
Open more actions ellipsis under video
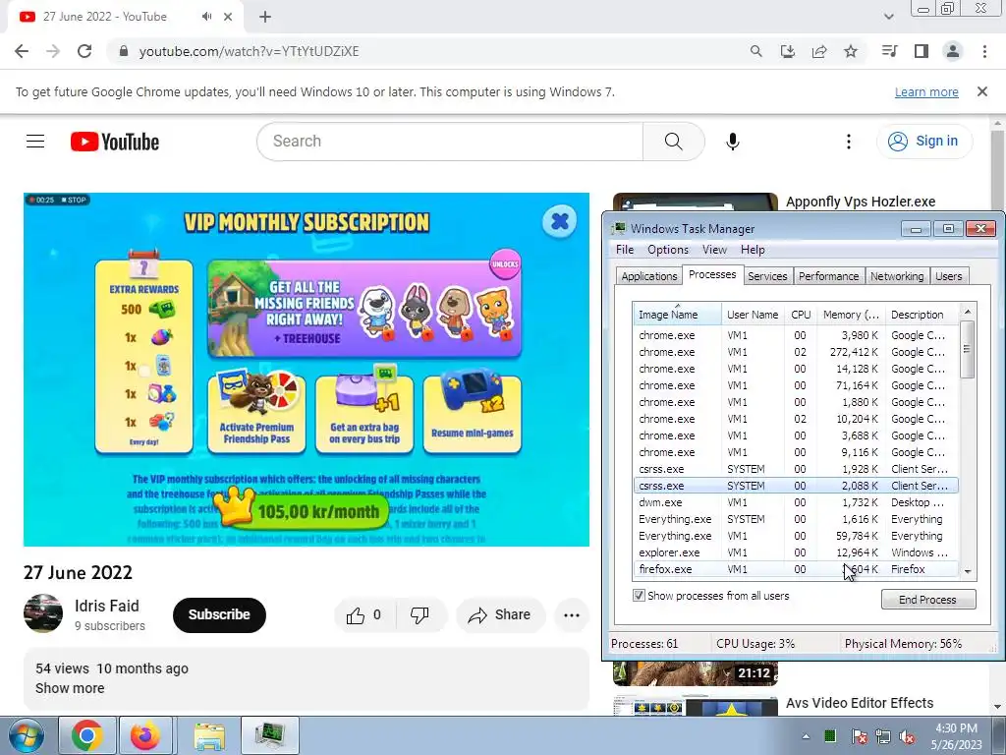(x=572, y=615)
